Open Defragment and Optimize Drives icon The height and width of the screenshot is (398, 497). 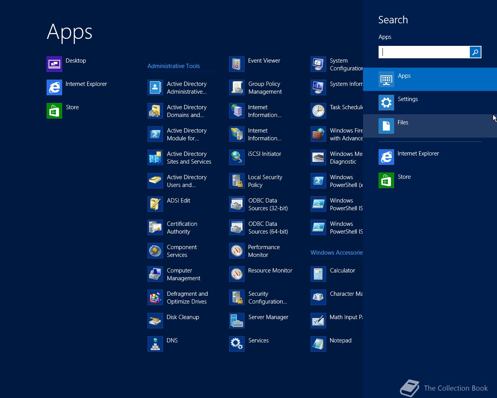155,297
